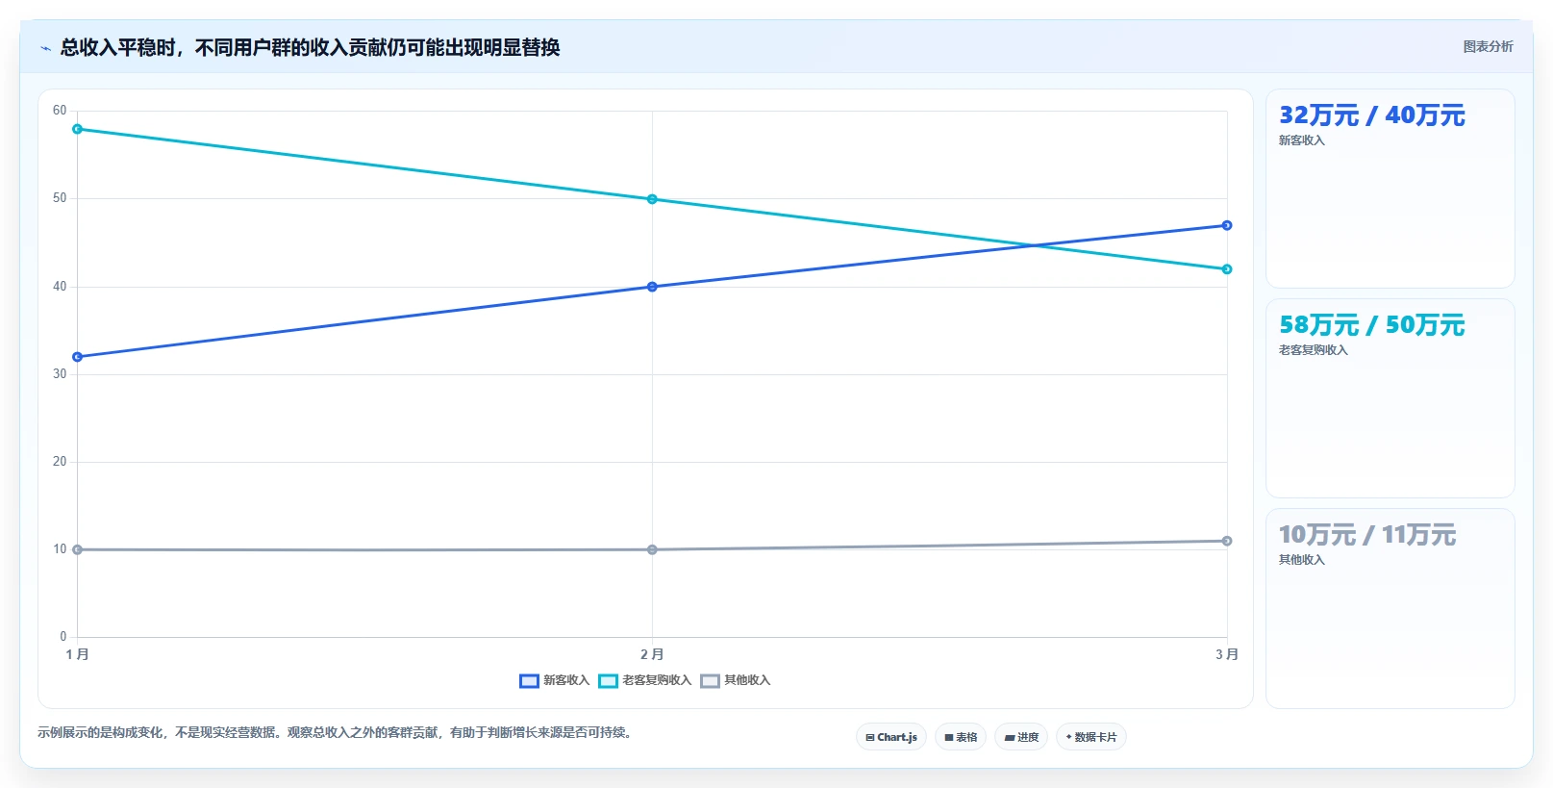Click the 数据卡片 tag icon
The height and width of the screenshot is (788, 1553).
tap(1068, 737)
